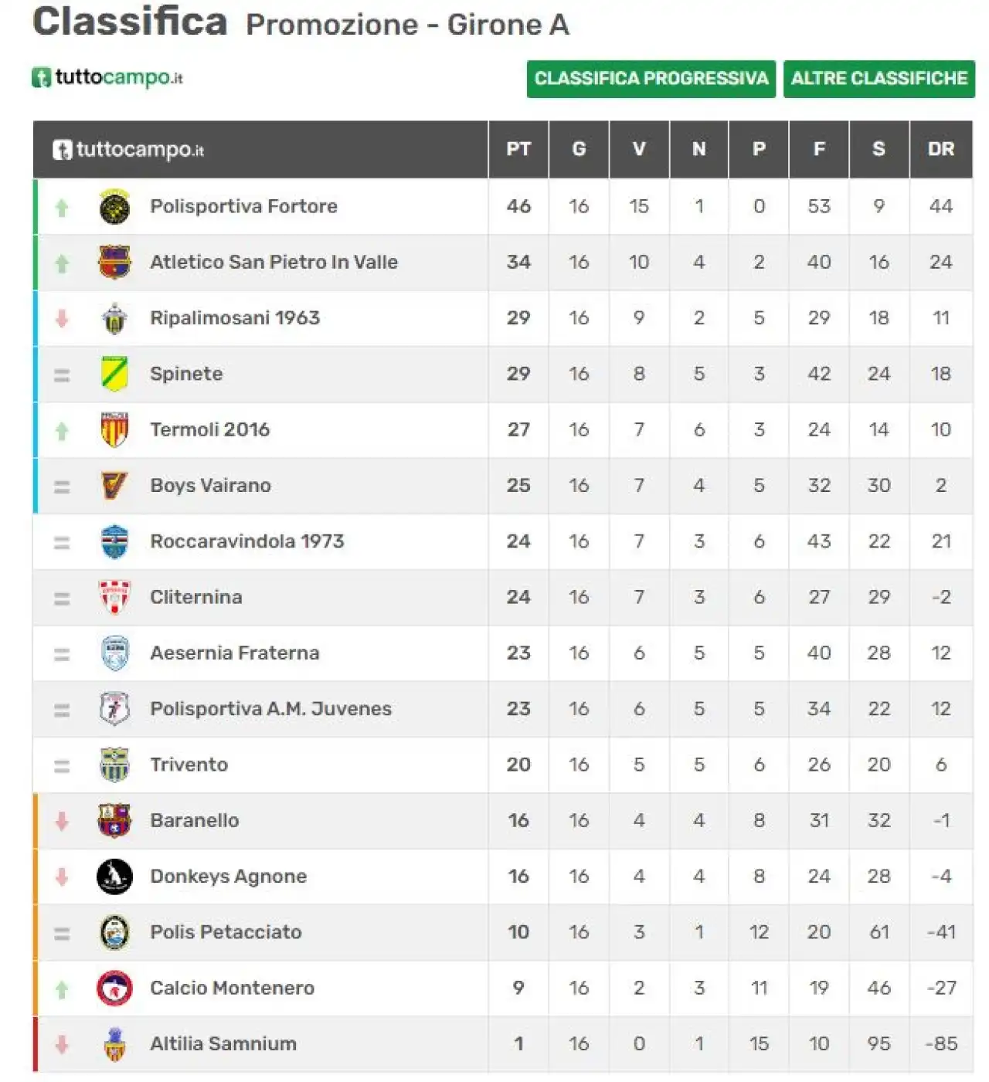
Task: Click the Calcio Montenero circular crest
Action: coord(114,988)
